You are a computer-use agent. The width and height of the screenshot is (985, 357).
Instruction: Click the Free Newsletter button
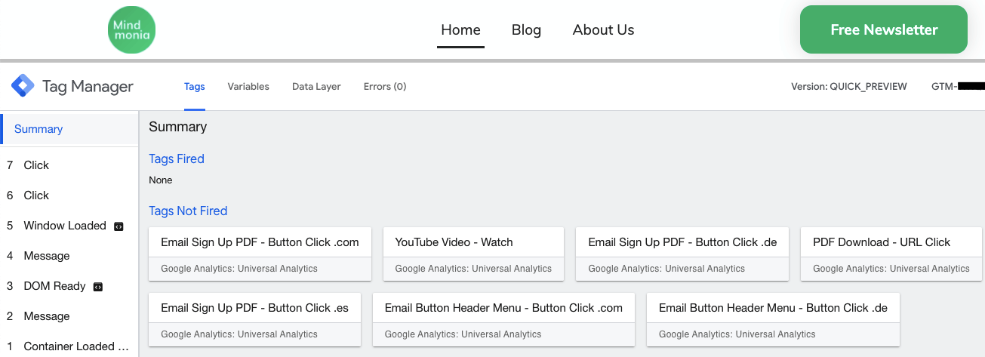coord(883,30)
